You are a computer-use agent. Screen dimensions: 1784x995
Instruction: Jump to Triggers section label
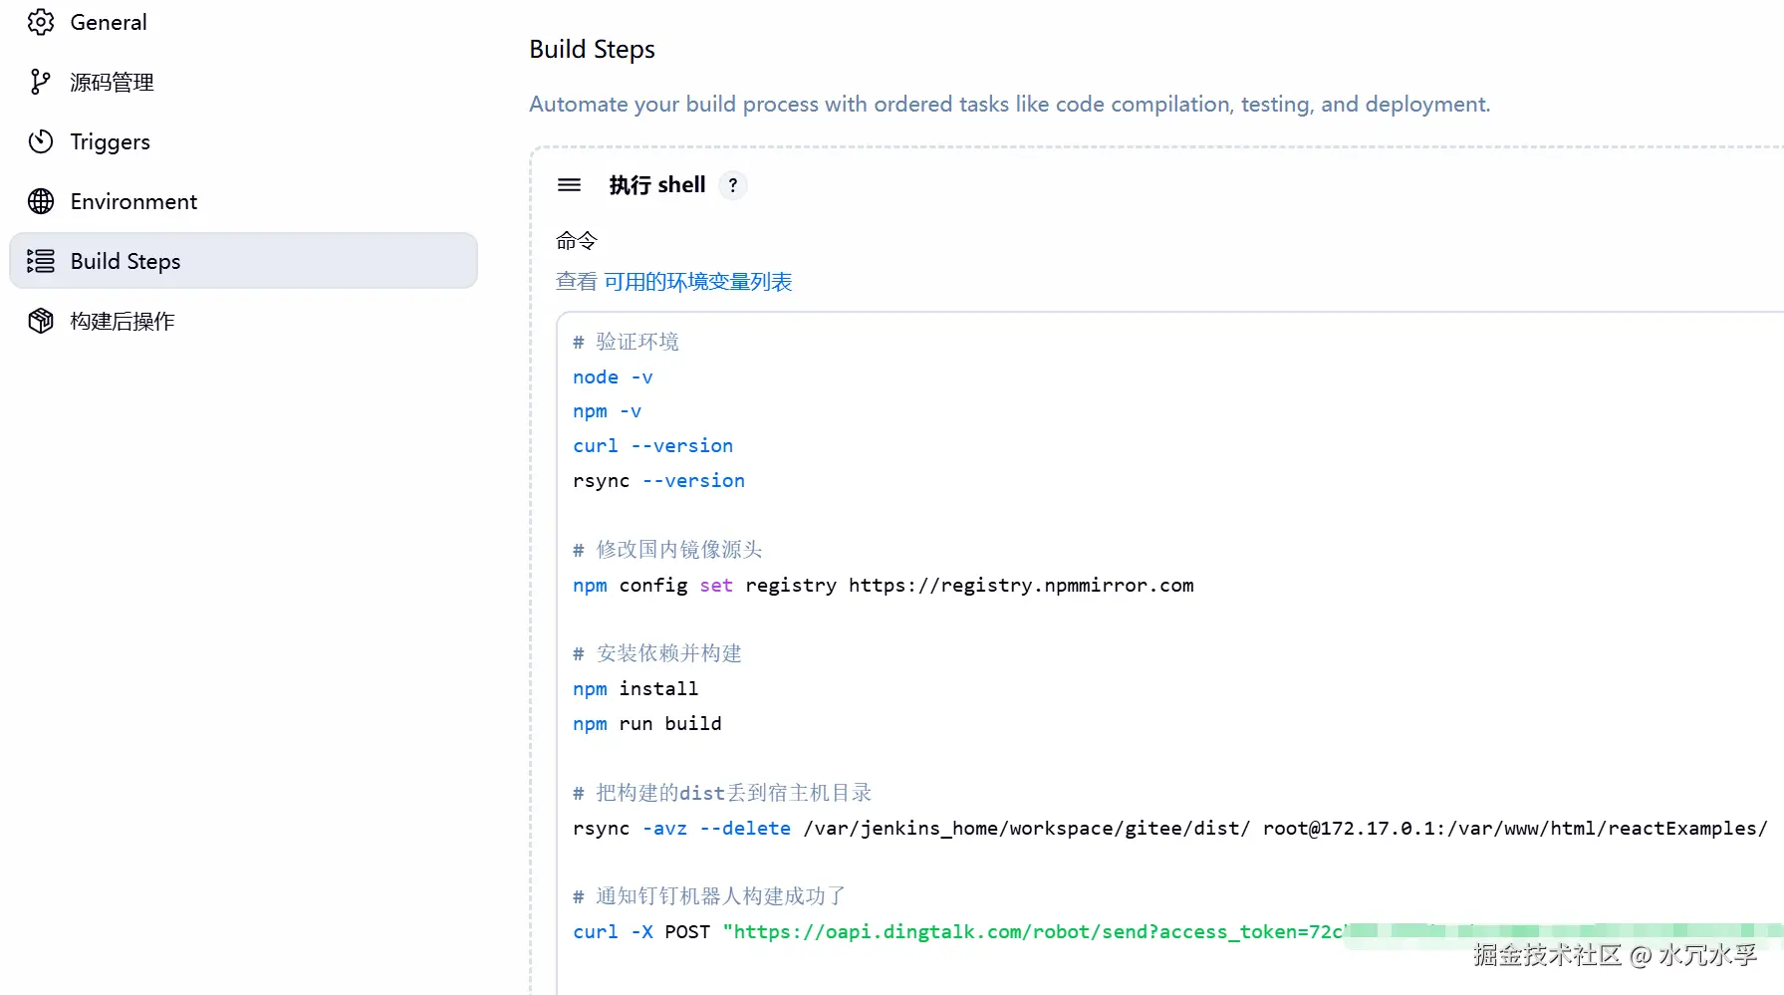click(x=110, y=141)
